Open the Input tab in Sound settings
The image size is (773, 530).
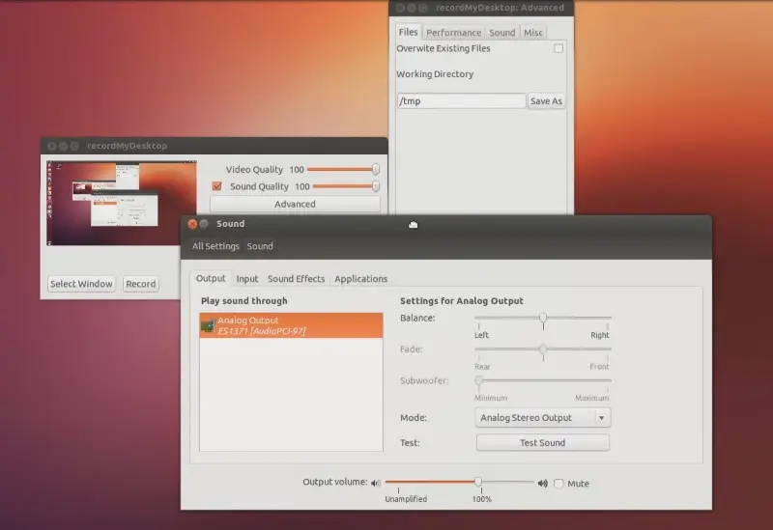click(247, 279)
